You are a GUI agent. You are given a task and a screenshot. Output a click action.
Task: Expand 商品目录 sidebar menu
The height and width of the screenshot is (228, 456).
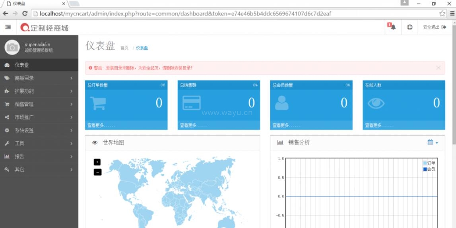(x=39, y=78)
